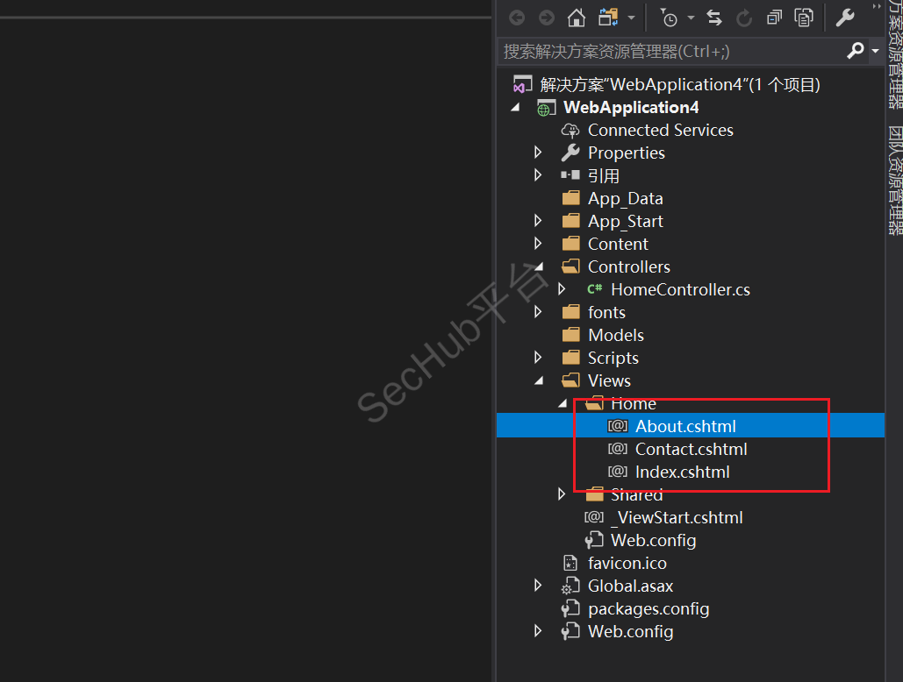Select HomeController.cs file
The width and height of the screenshot is (903, 682).
coord(680,289)
